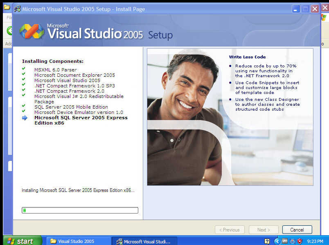
Task: Expand hidden system tray icons with the chevron
Action: pyautogui.click(x=277, y=241)
